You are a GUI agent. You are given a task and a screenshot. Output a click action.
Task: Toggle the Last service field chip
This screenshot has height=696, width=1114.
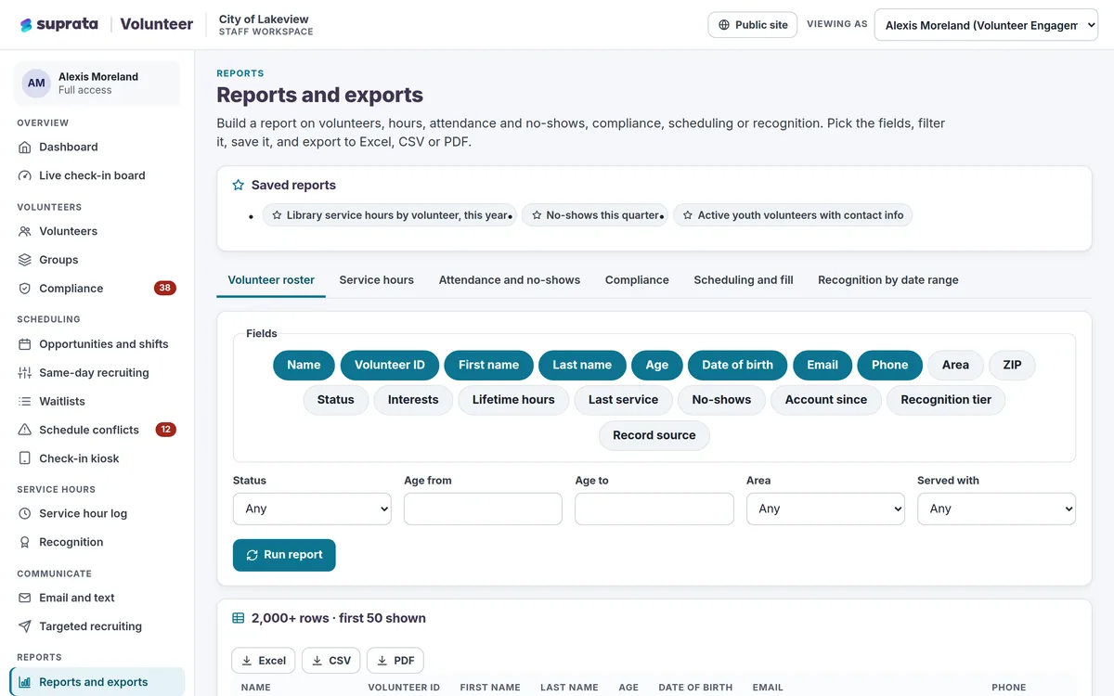623,400
